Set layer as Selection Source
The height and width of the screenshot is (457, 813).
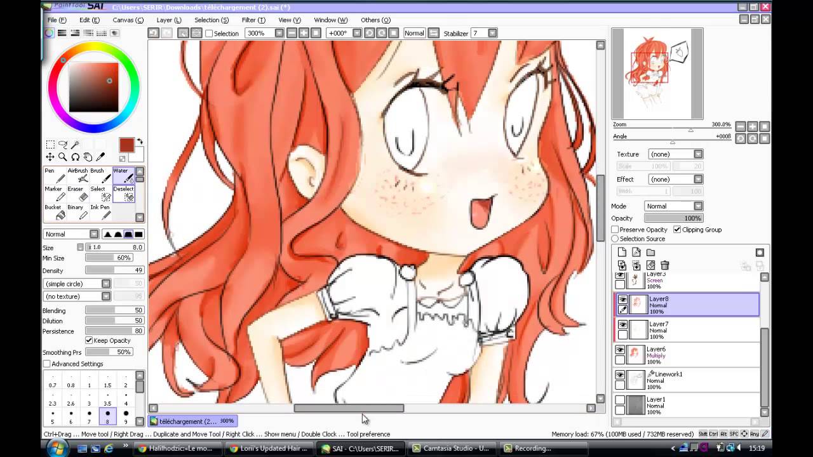615,239
